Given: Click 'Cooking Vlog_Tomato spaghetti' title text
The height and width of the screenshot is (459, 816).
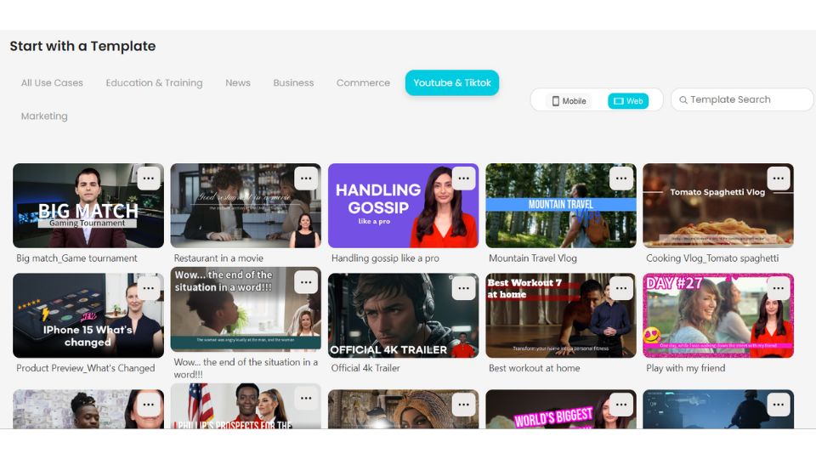Looking at the screenshot, I should [712, 258].
